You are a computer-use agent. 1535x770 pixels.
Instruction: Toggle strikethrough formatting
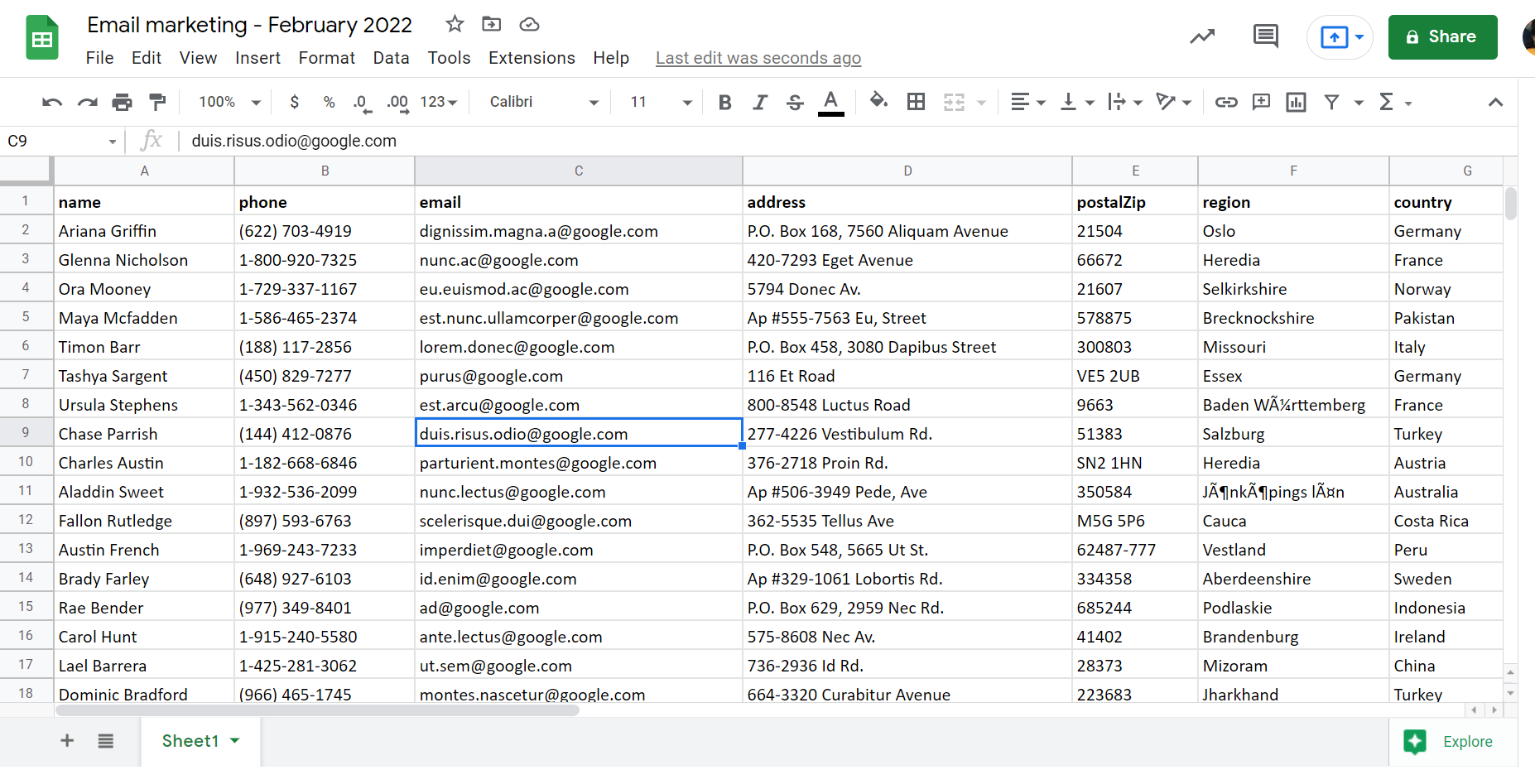(x=795, y=102)
